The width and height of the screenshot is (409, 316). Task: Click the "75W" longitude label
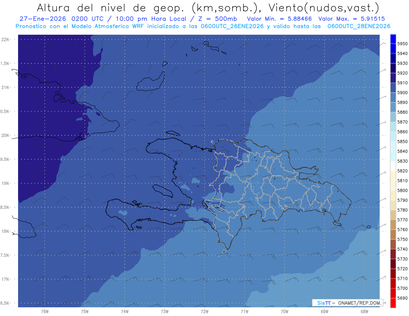(85, 312)
